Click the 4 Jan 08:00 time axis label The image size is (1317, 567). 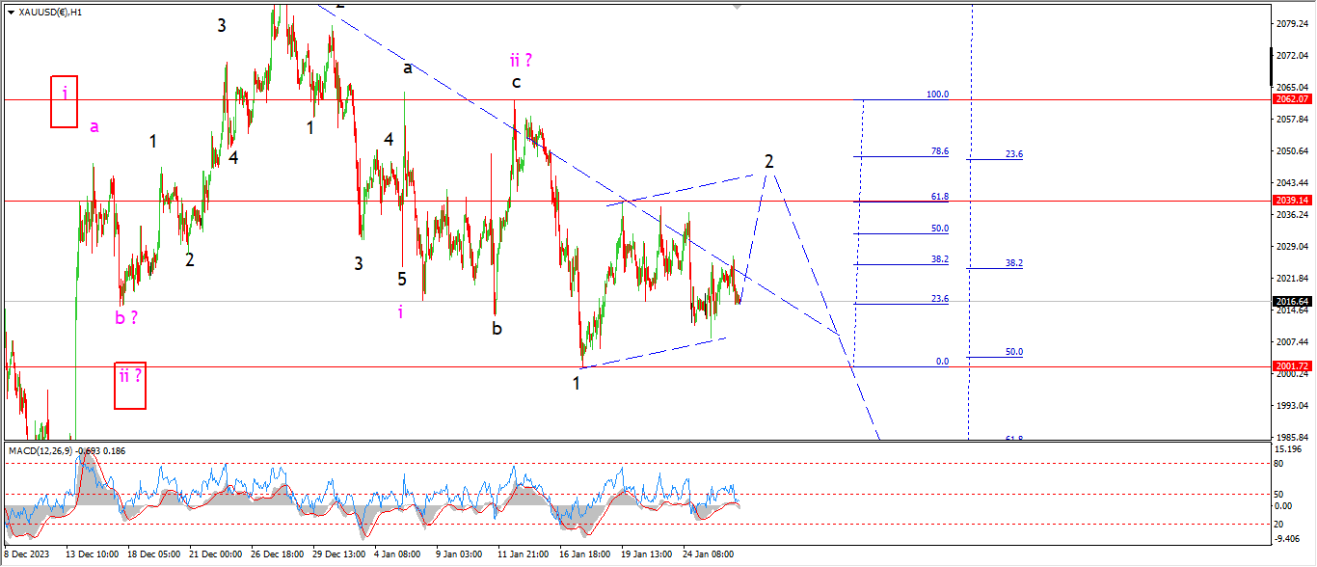tap(397, 554)
